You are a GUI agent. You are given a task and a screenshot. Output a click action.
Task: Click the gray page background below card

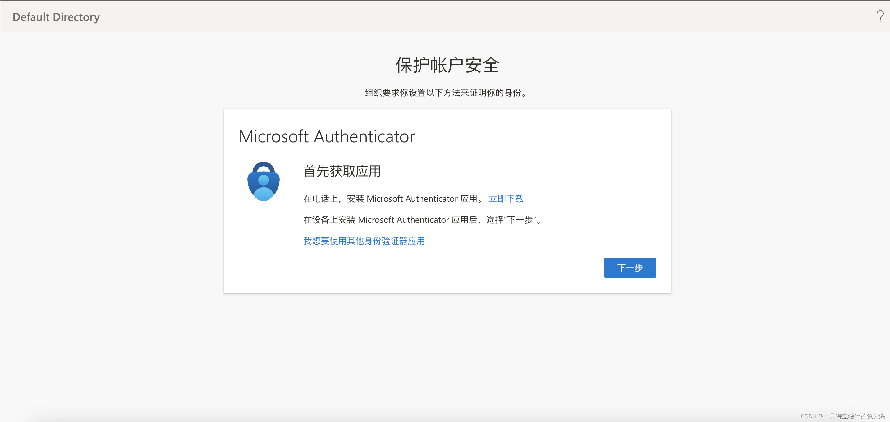(447, 346)
